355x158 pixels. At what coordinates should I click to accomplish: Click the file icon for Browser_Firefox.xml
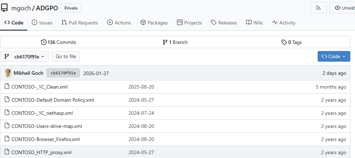pos(7,139)
